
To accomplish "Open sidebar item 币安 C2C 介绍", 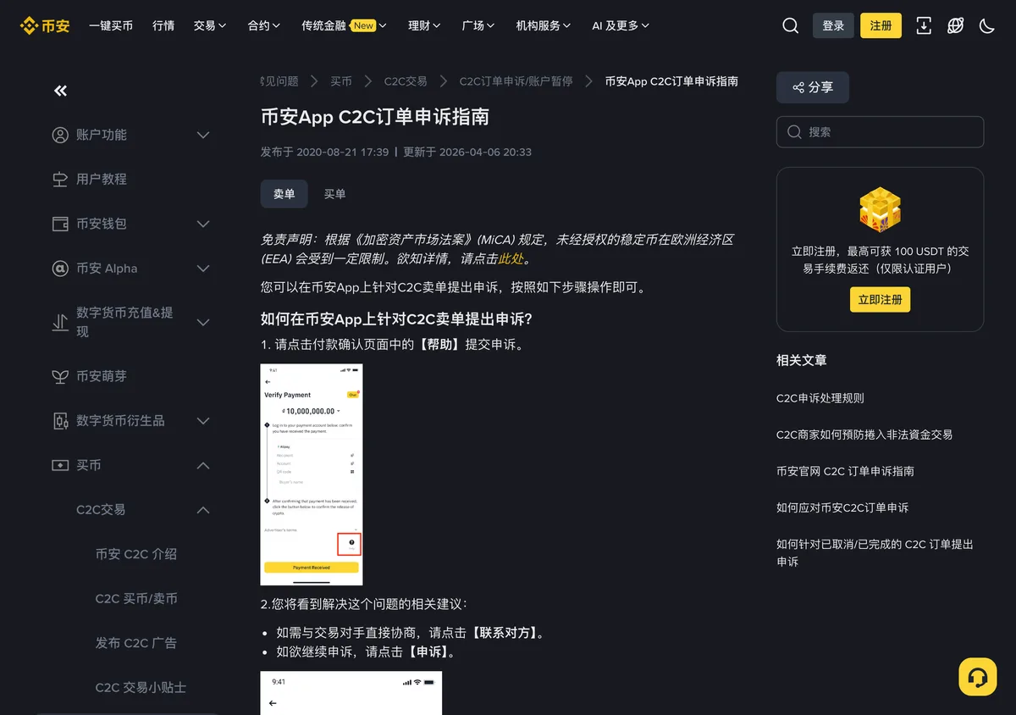I will coord(136,554).
